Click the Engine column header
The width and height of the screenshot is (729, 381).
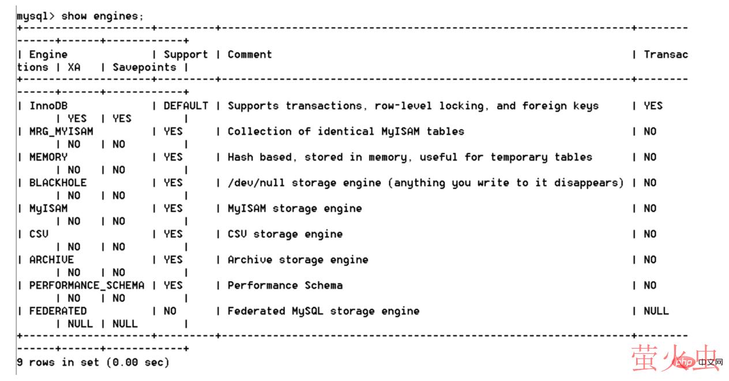(x=48, y=55)
